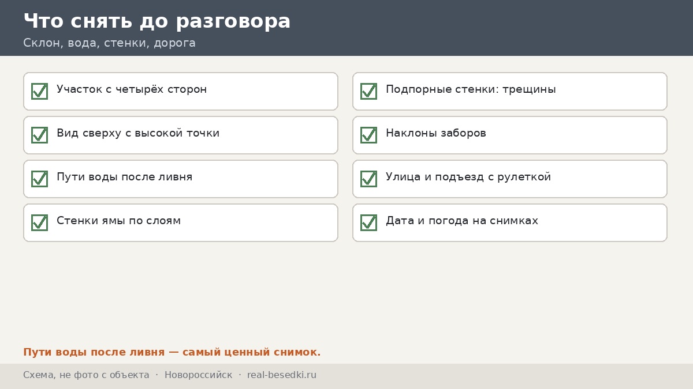Select the text 'Наклоны заборов'

click(x=436, y=133)
